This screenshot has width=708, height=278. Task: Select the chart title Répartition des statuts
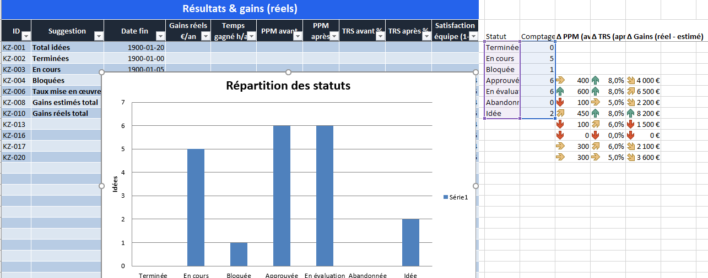[x=288, y=86]
